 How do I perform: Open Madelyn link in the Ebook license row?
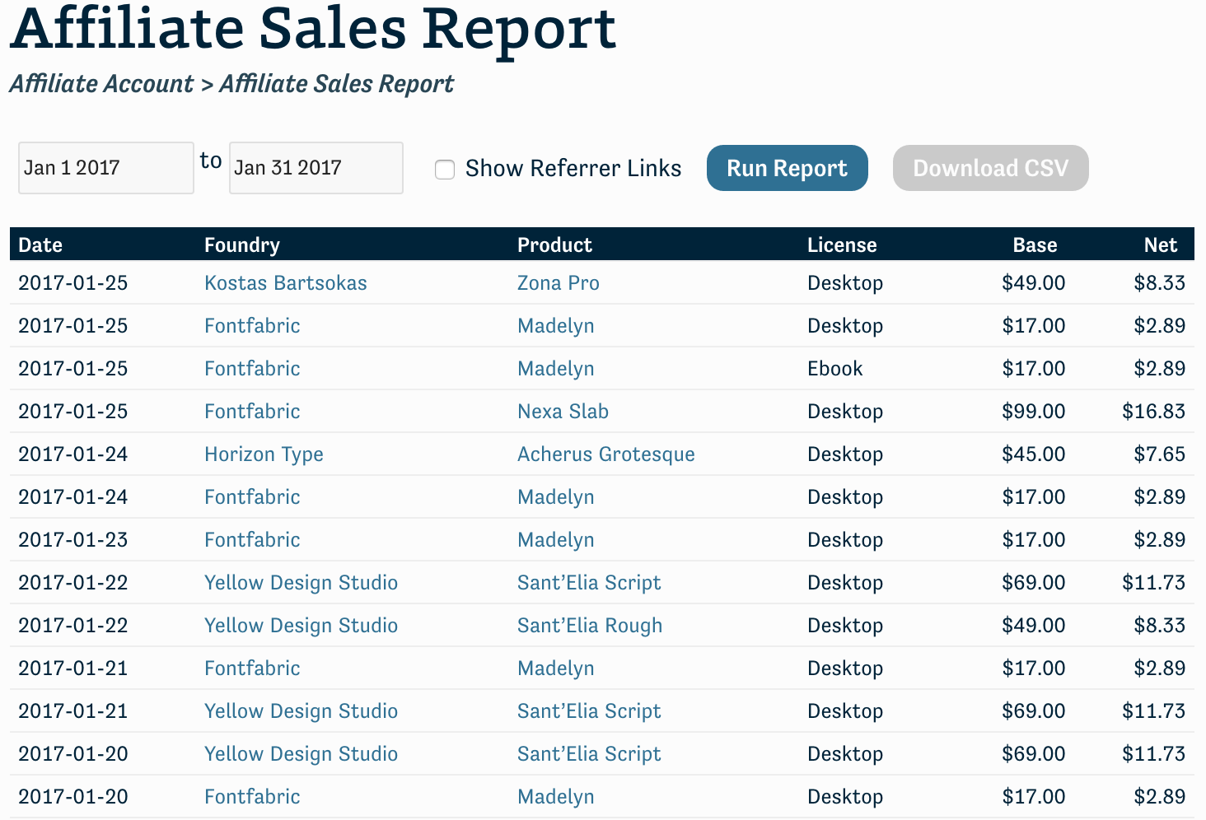tap(555, 369)
